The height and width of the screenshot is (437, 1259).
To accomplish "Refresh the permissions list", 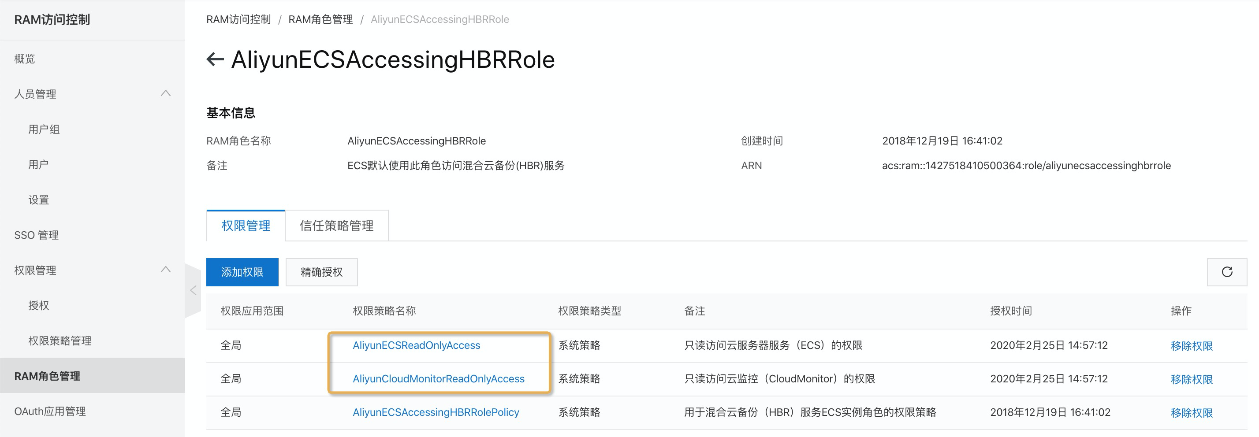I will [x=1227, y=272].
